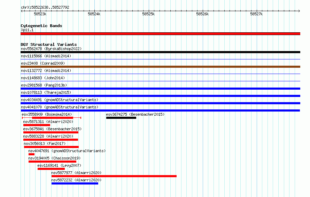Click the DGV Structural Variants track title
Screen dimensions: 310x197
click(x=49, y=44)
